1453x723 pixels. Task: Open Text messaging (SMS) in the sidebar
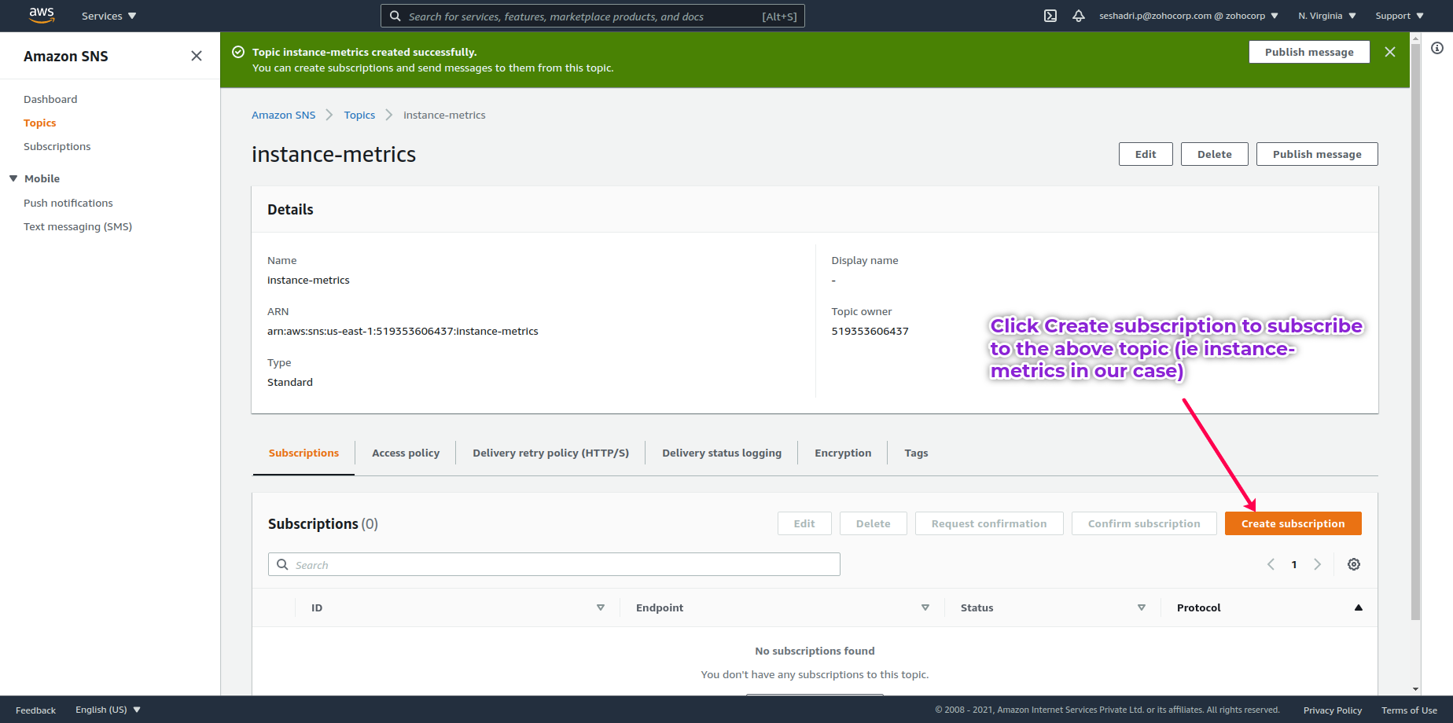click(78, 226)
